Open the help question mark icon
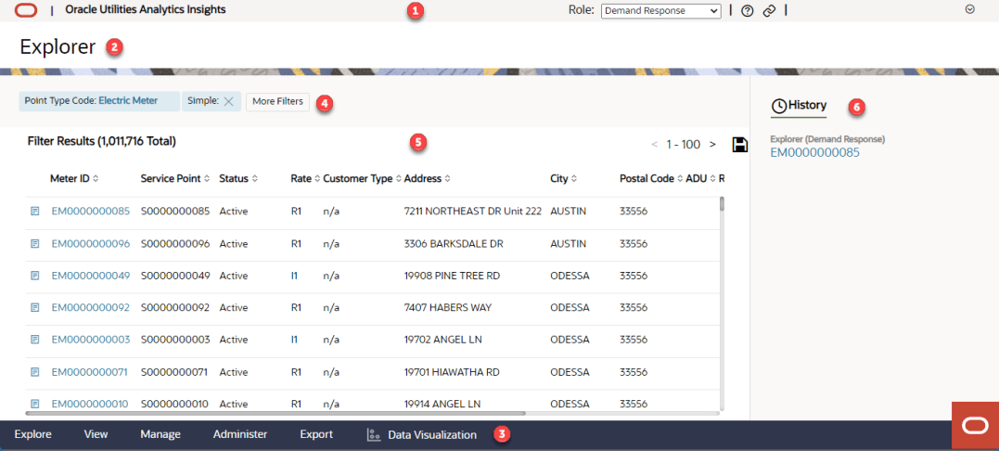 pyautogui.click(x=748, y=11)
